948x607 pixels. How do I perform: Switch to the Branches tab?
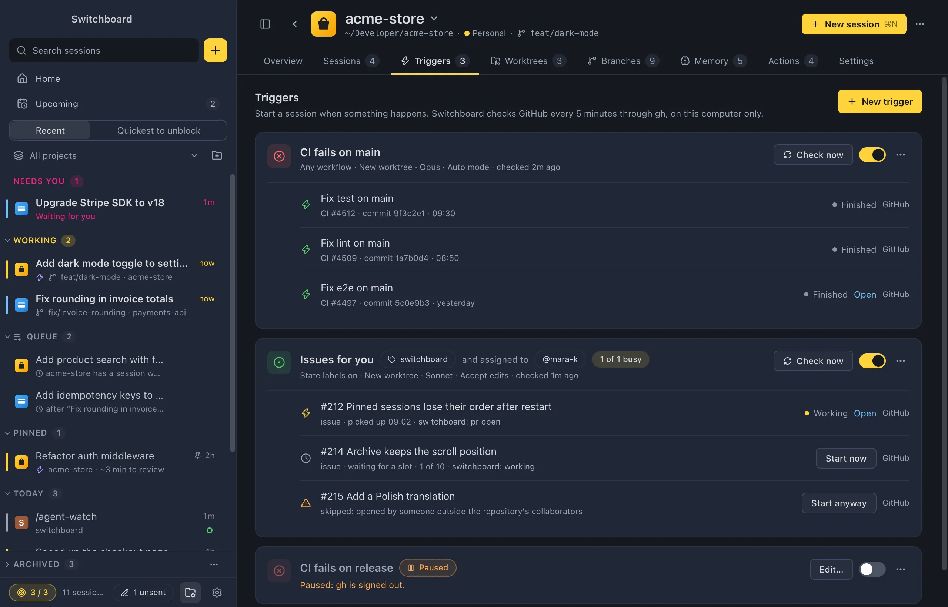tap(623, 61)
